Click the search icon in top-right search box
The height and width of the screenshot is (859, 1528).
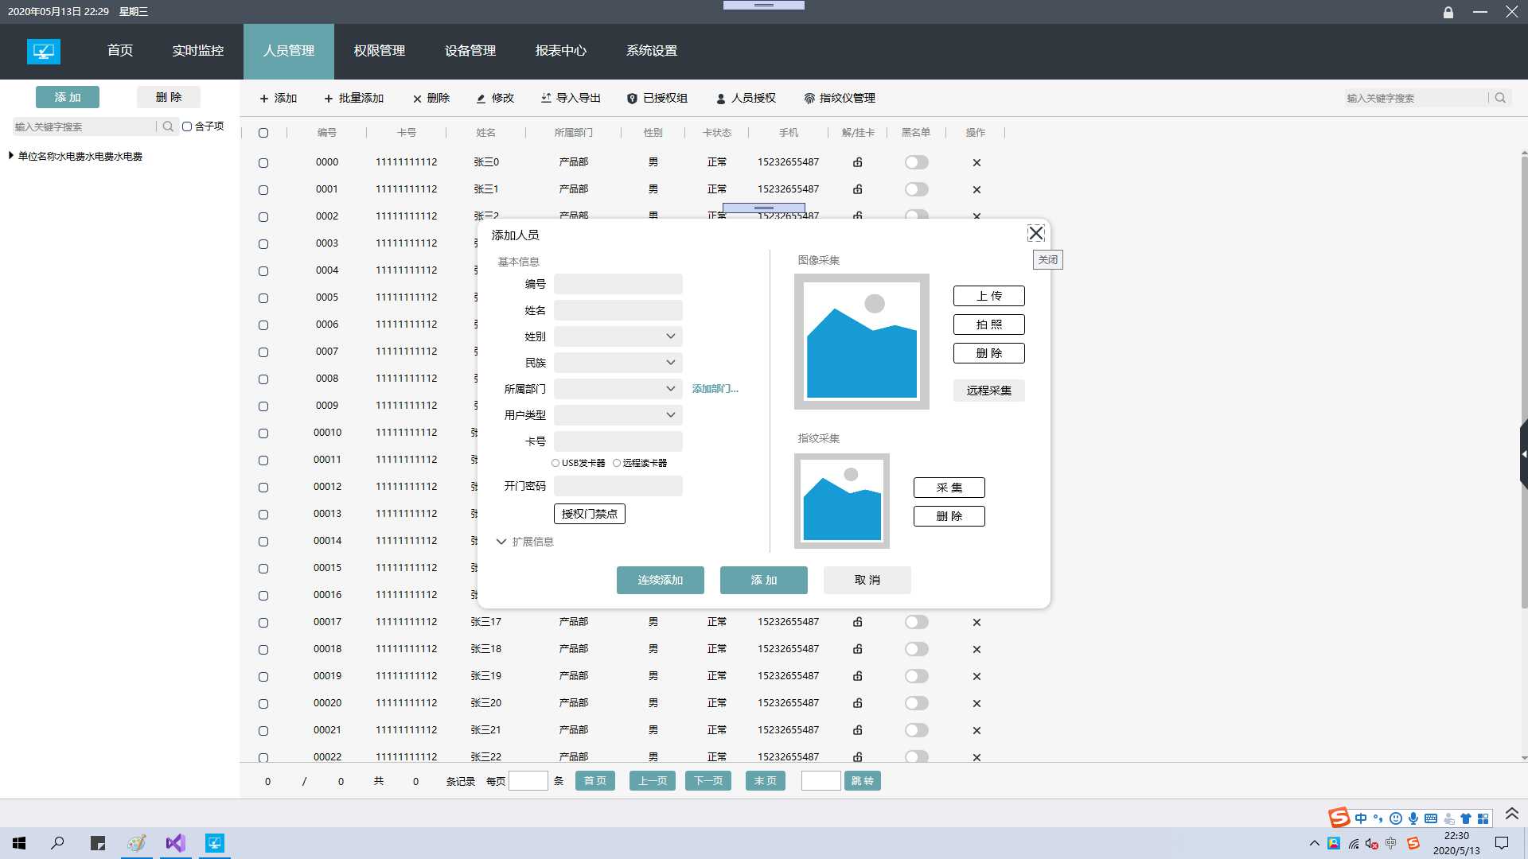click(x=1500, y=98)
